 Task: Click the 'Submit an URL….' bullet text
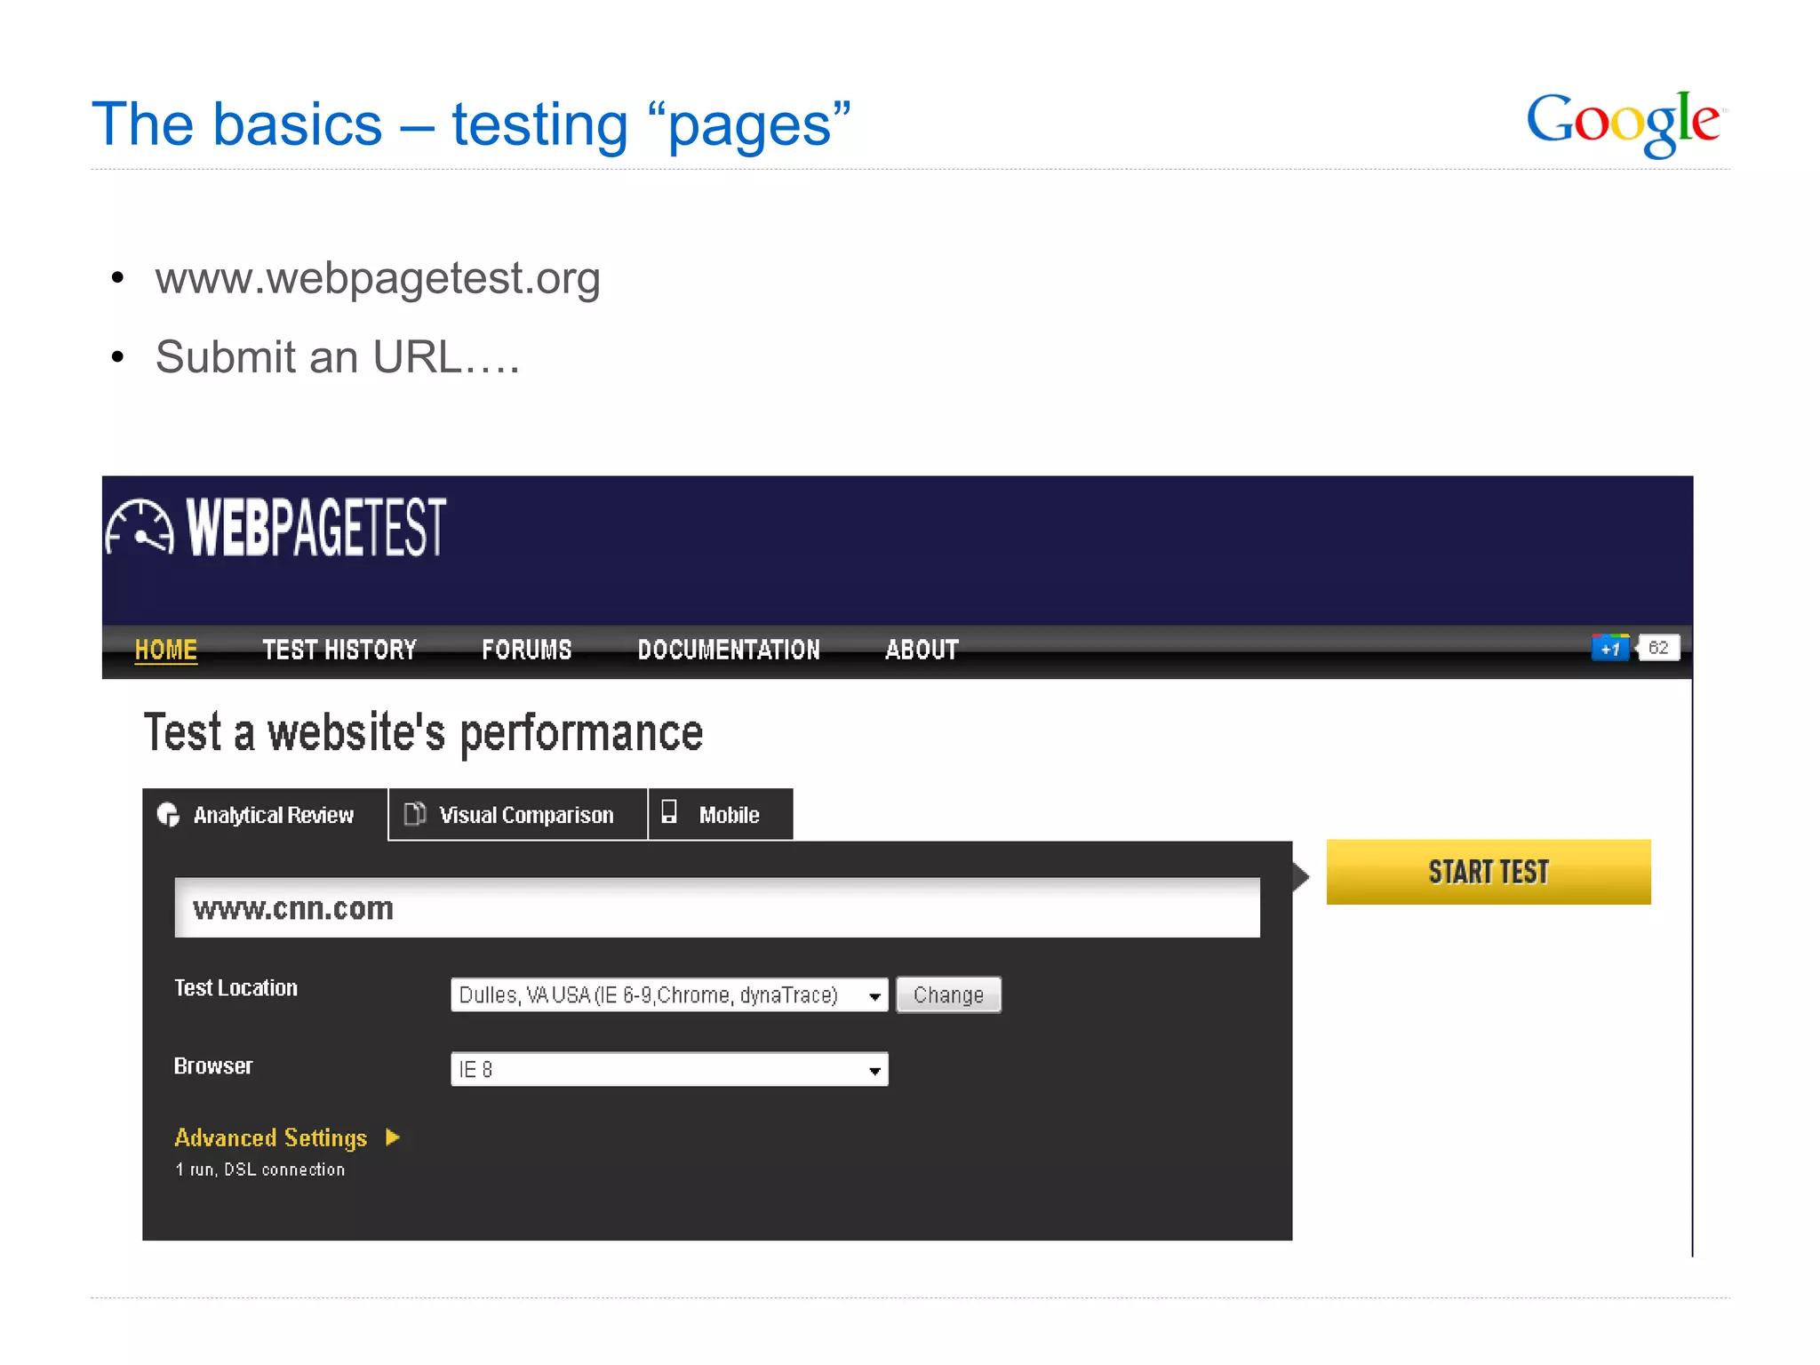pos(338,357)
